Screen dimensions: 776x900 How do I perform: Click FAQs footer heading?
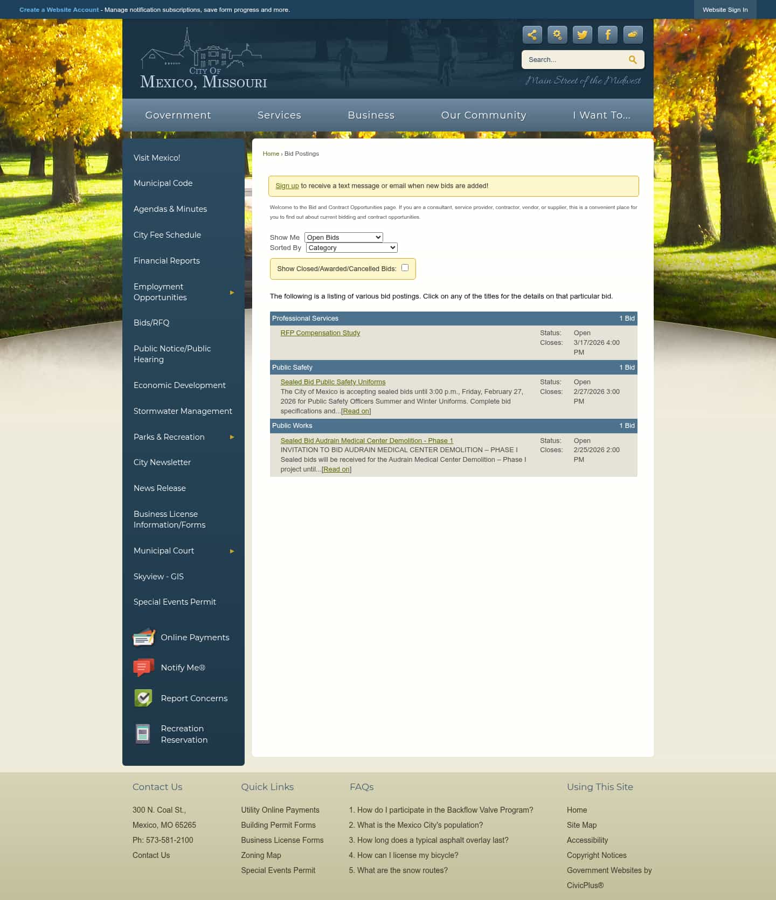point(362,787)
